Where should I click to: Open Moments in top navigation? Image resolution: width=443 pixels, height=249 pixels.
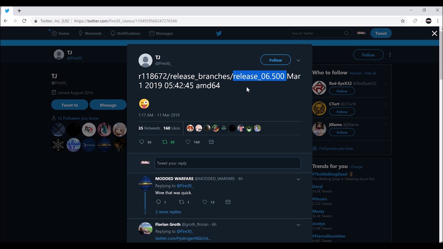coord(90,34)
